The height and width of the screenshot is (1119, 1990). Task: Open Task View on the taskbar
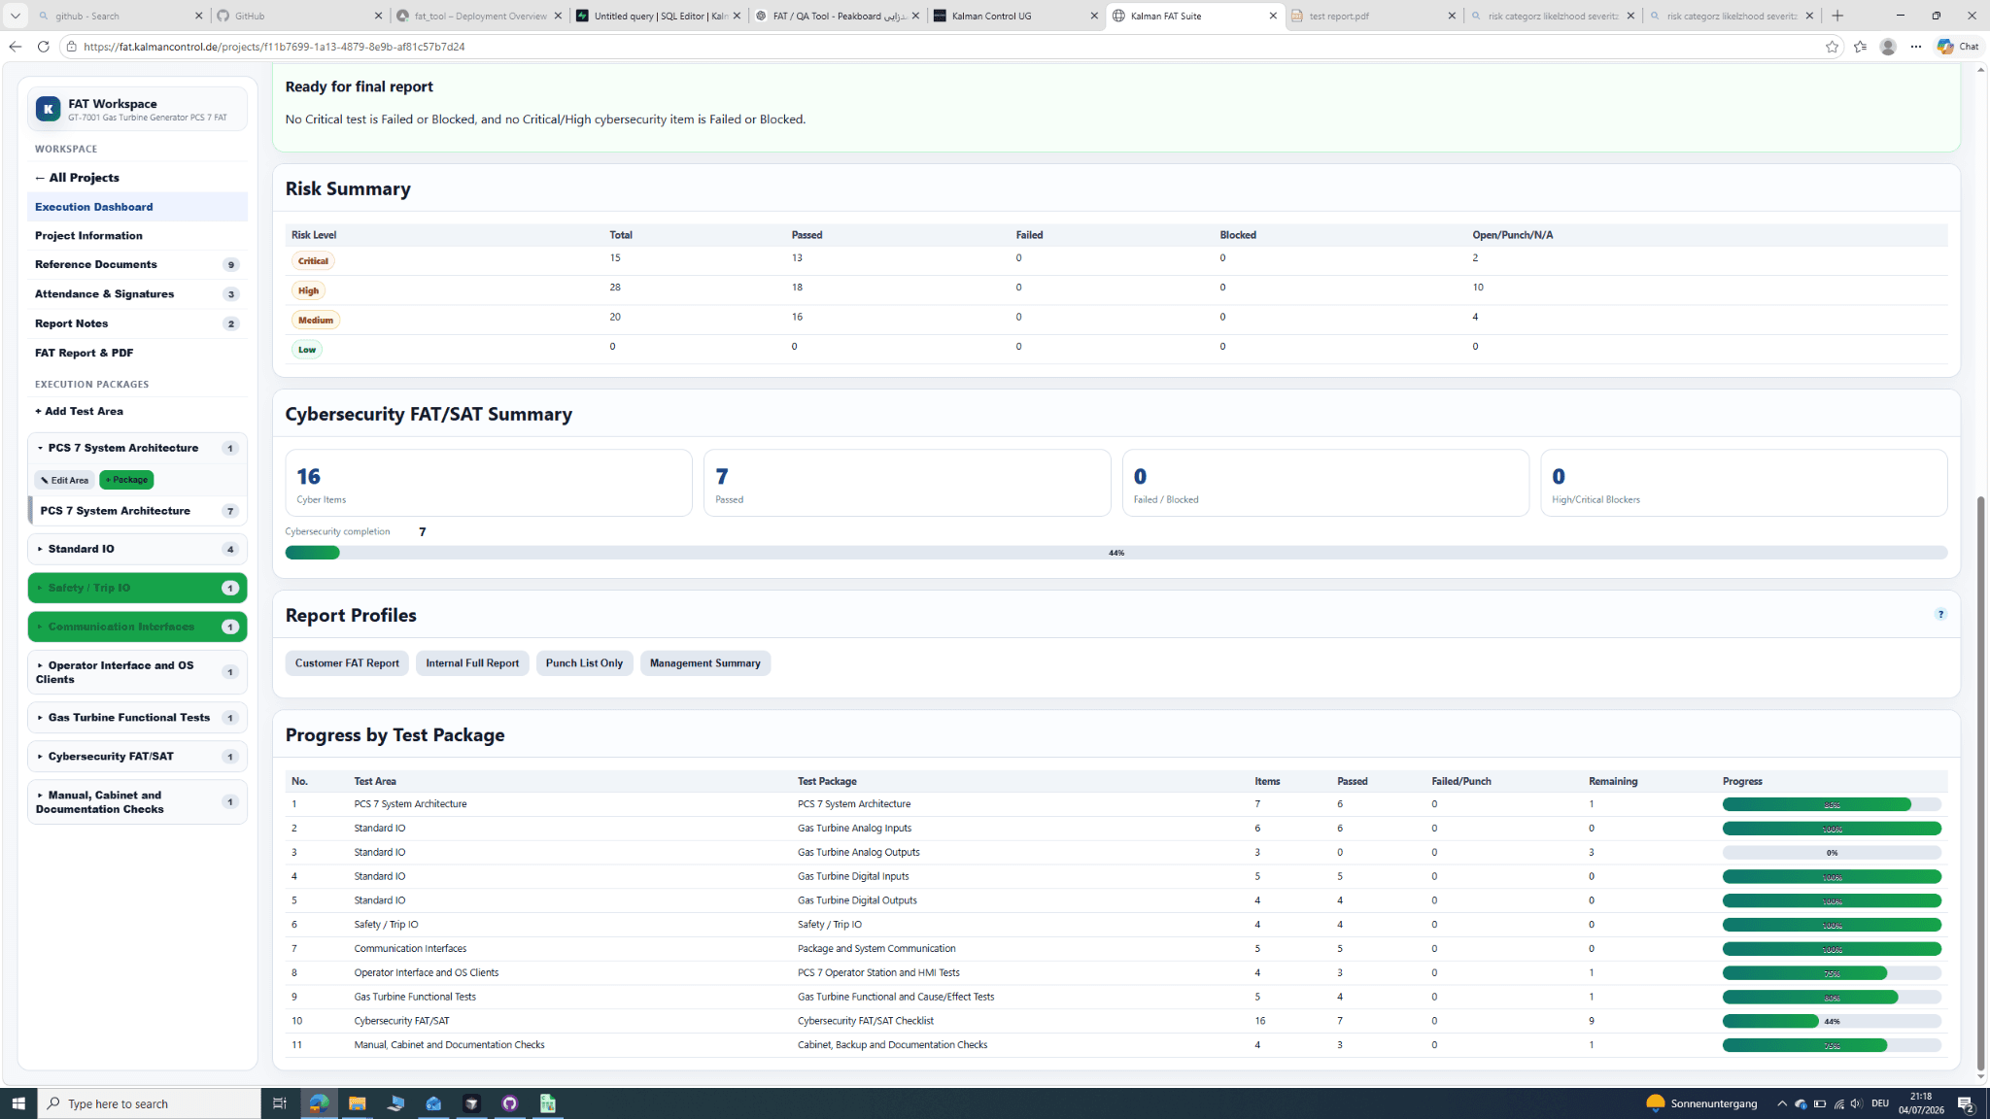[279, 1103]
